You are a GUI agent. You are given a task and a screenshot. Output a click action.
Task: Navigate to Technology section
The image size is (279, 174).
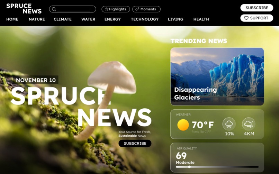pos(145,19)
